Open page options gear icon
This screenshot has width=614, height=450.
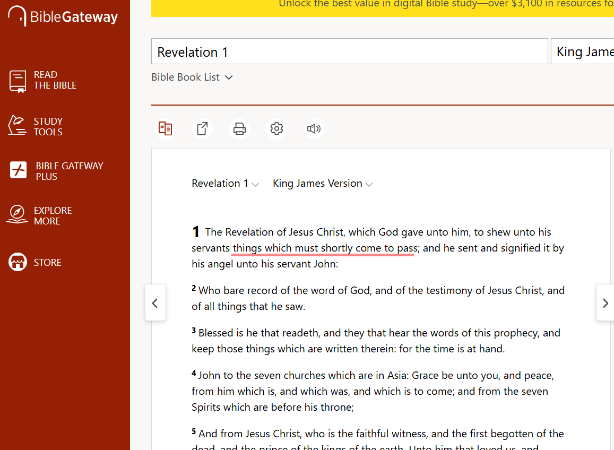(277, 128)
